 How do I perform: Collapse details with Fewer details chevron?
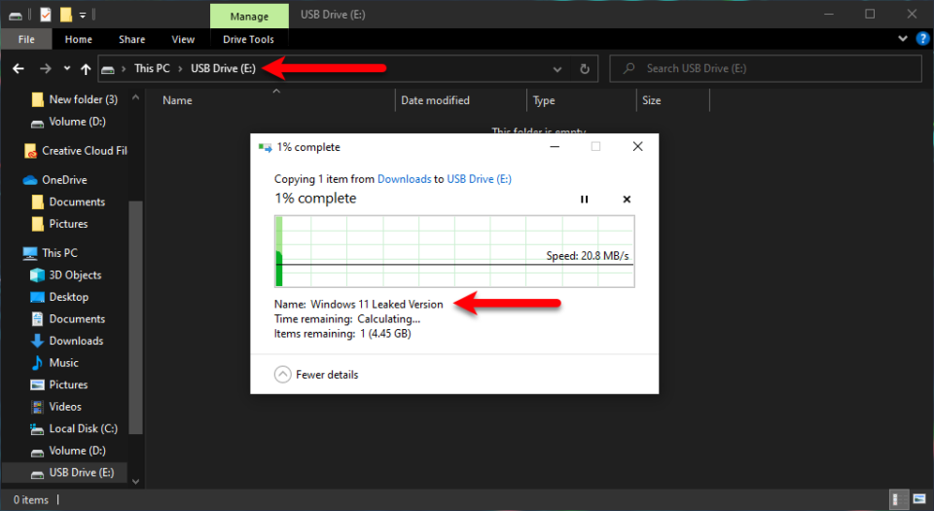[x=283, y=374]
